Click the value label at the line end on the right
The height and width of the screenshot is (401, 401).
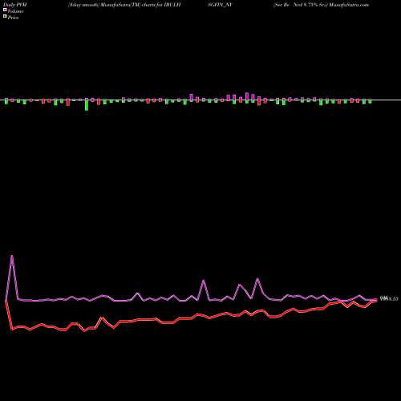389,298
